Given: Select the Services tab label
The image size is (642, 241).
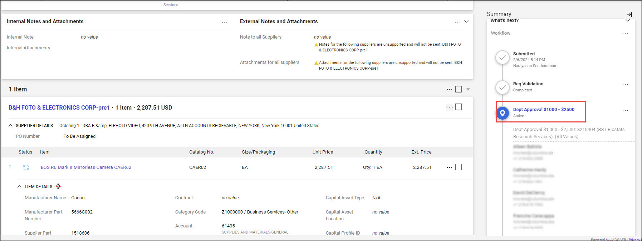Looking at the screenshot, I should point(171,5).
